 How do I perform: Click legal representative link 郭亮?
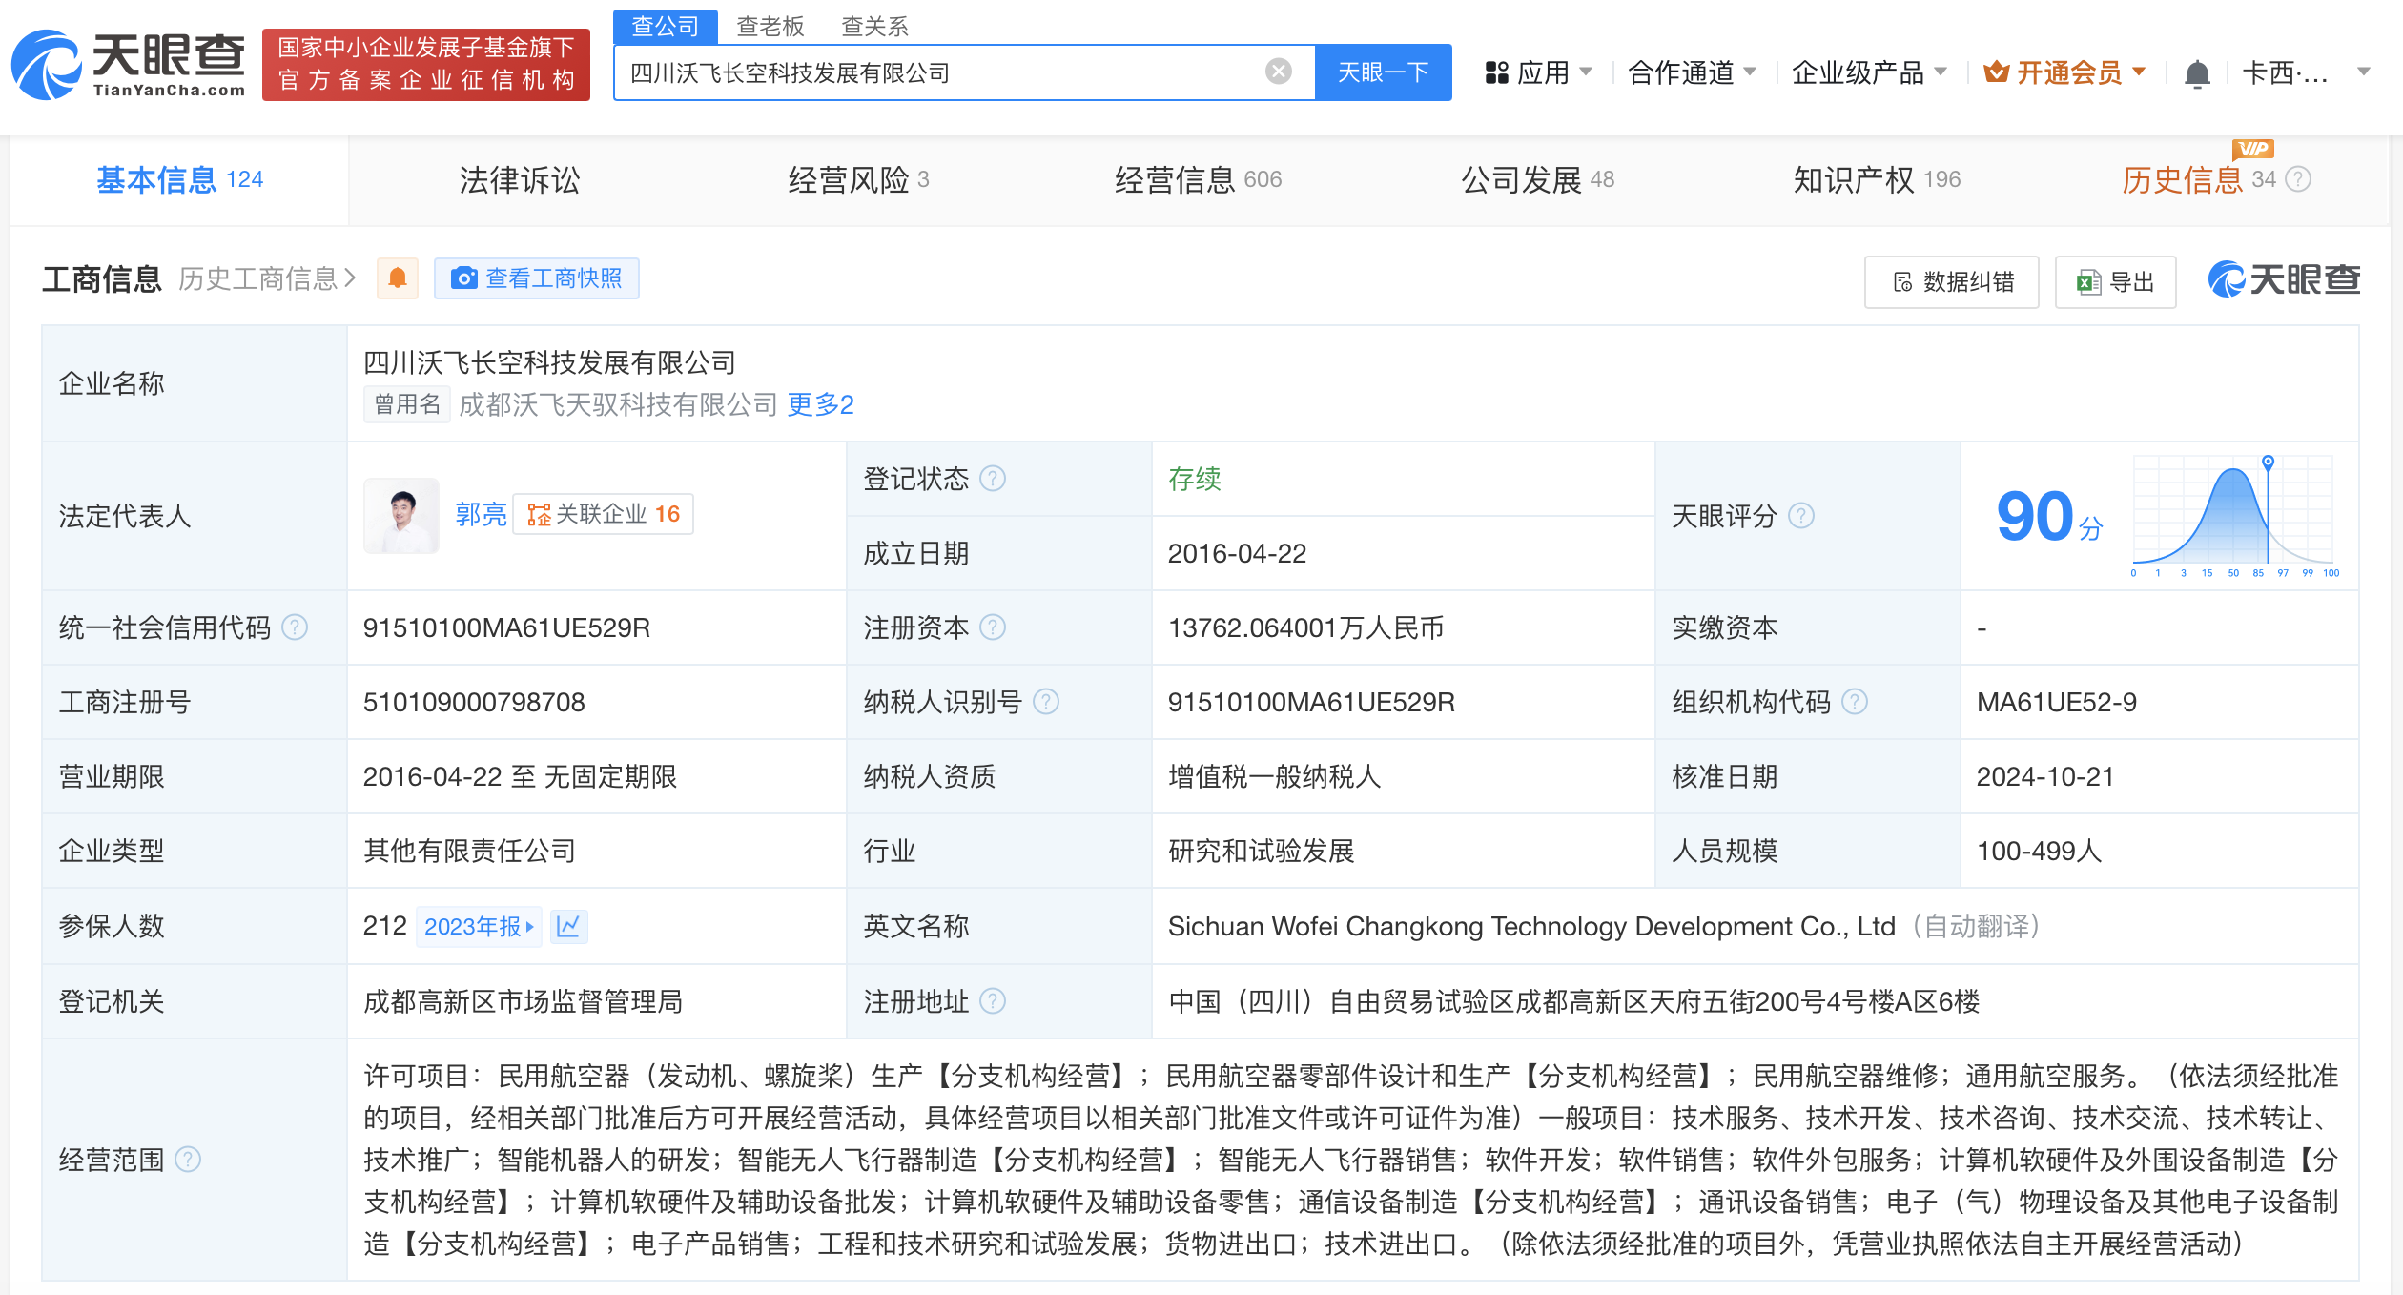click(x=480, y=515)
